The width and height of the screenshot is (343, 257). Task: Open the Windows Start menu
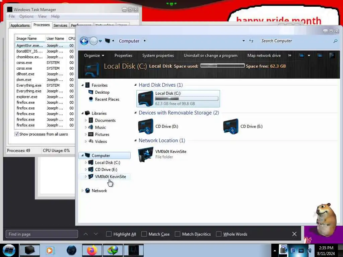tap(9, 250)
